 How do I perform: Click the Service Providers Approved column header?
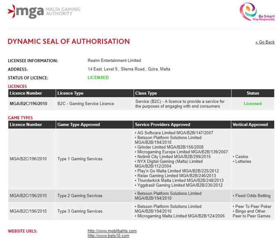[x=182, y=125]
